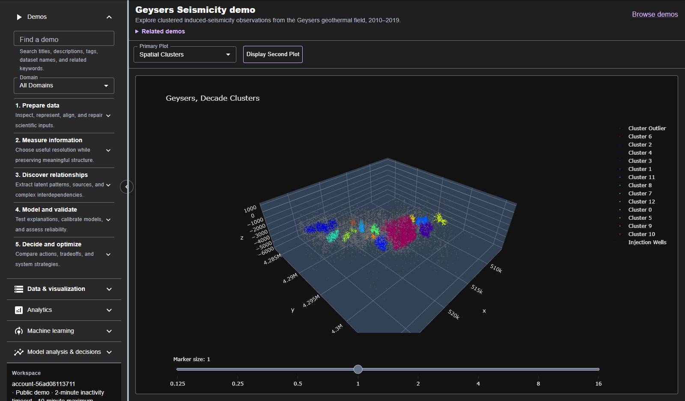Screen dimensions: 685x401
Task: Expand the Prepare data section chevron
Action: click(108, 116)
